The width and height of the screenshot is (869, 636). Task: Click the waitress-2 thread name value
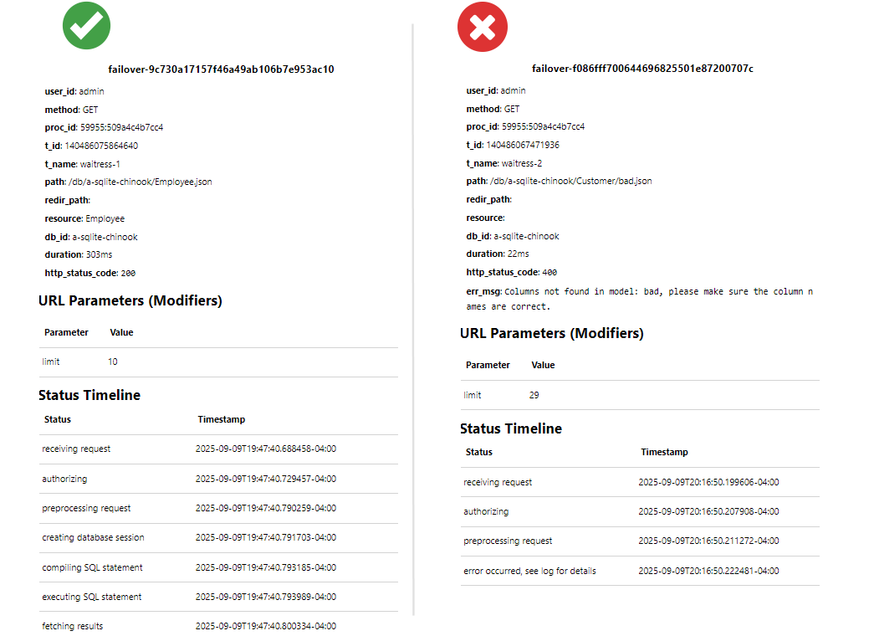tap(522, 163)
